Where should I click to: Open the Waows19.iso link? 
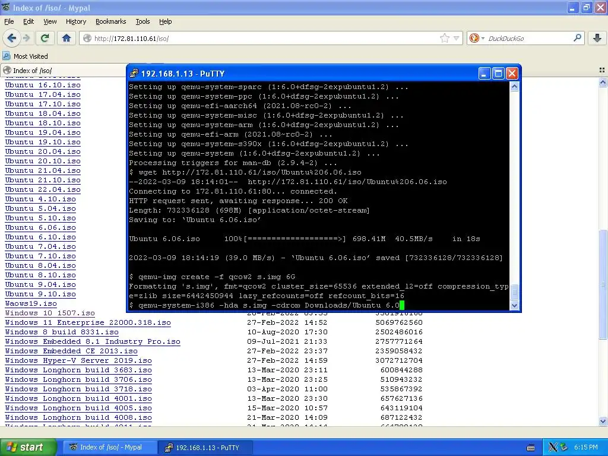(x=31, y=303)
